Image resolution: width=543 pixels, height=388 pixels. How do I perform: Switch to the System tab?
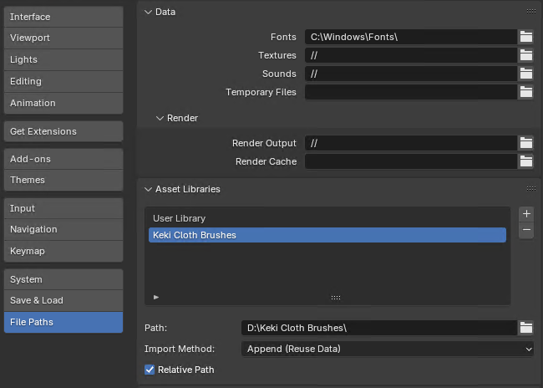click(x=63, y=279)
